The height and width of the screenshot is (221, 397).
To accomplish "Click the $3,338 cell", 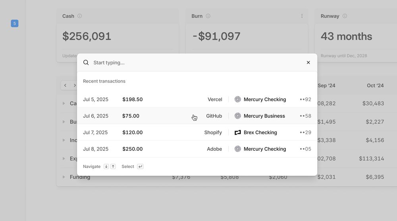I will click(x=326, y=140).
